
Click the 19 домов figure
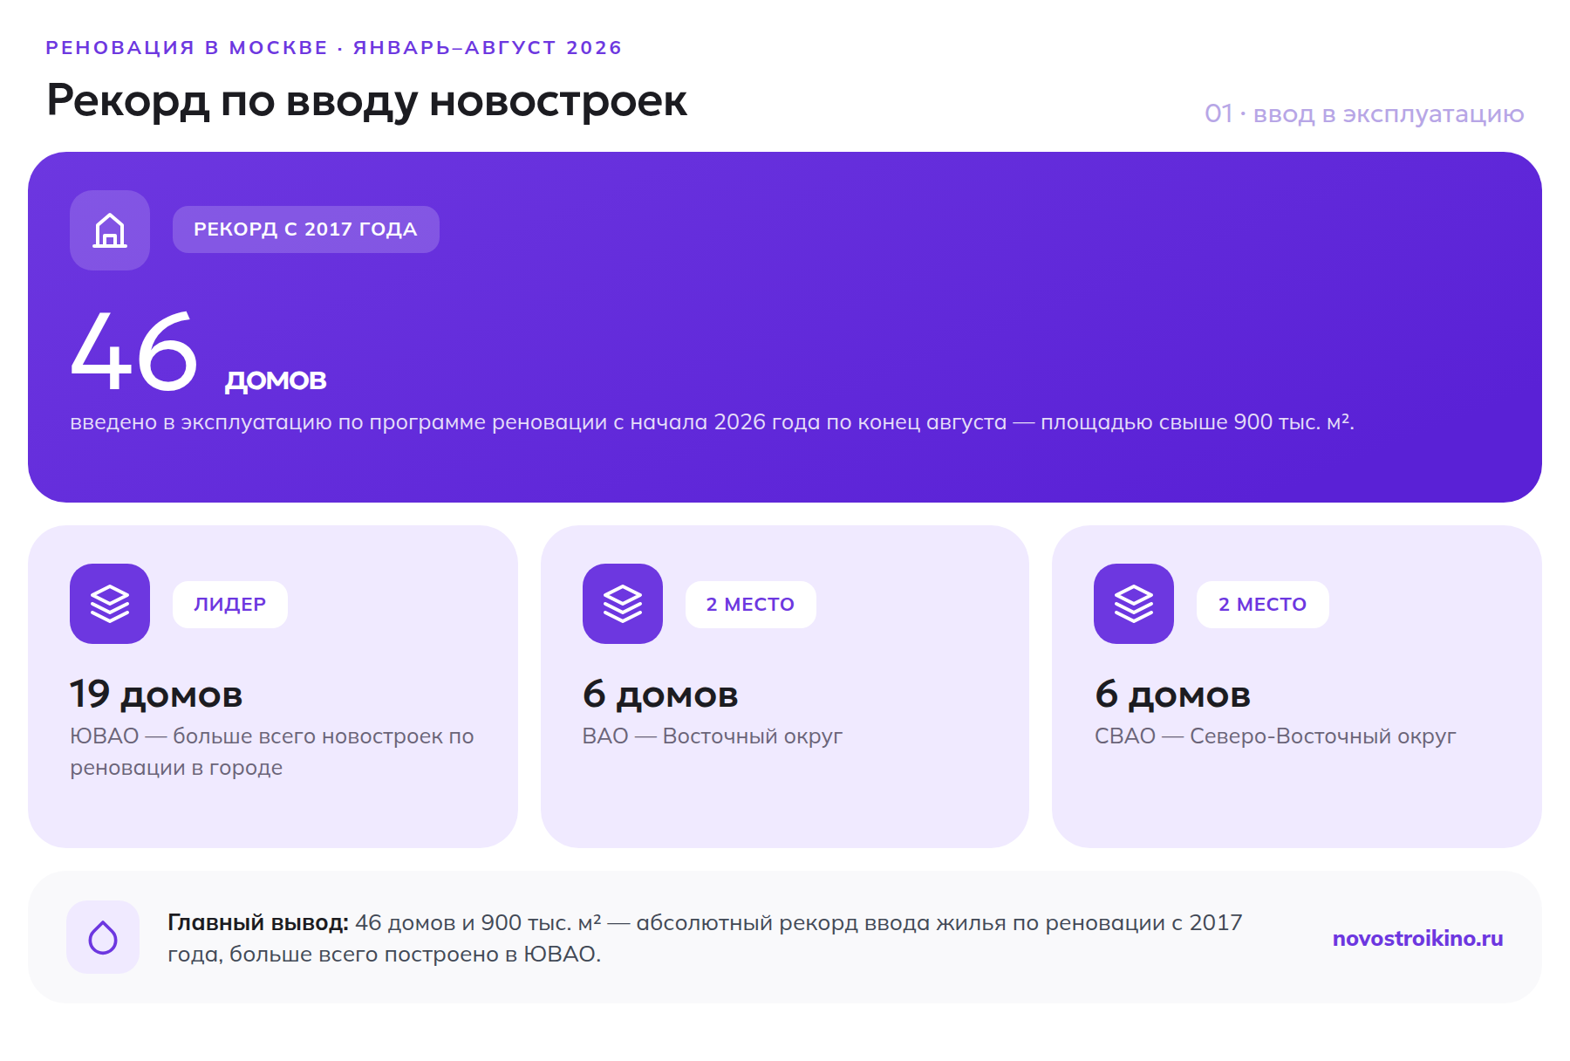click(156, 695)
